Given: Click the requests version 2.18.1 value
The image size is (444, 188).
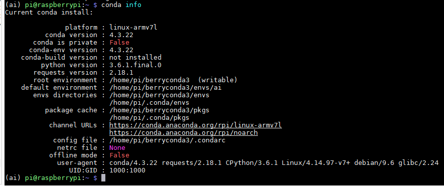Looking at the screenshot, I should click(121, 73).
